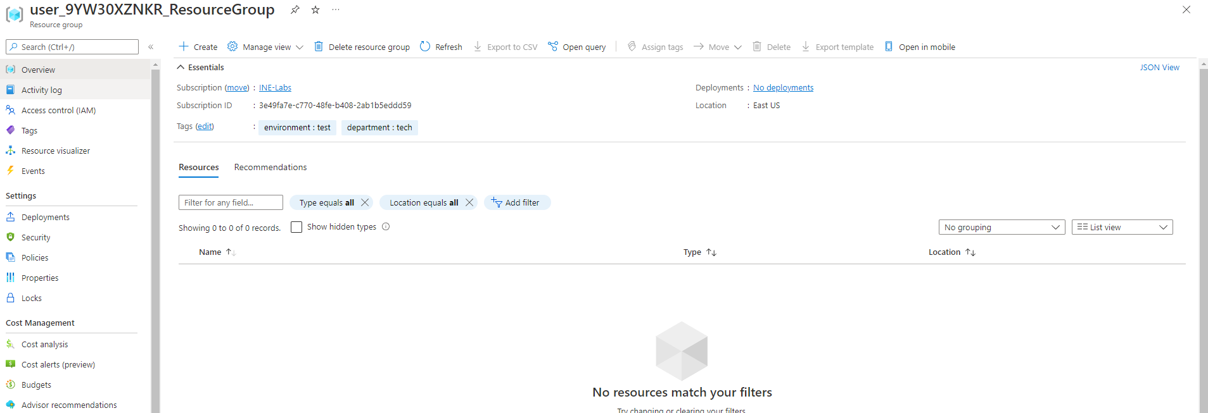Collapse the Essentials section
This screenshot has width=1208, height=413.
pyautogui.click(x=181, y=67)
